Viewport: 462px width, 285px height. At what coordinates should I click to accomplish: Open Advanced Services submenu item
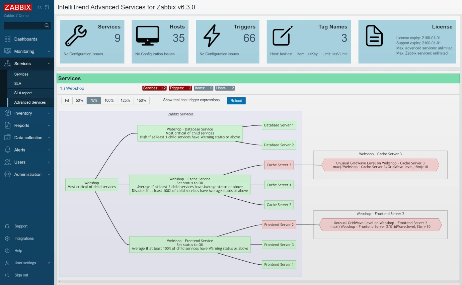[30, 102]
